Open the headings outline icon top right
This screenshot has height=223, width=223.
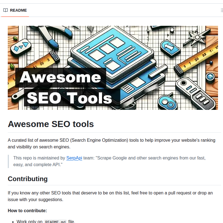tap(221, 10)
